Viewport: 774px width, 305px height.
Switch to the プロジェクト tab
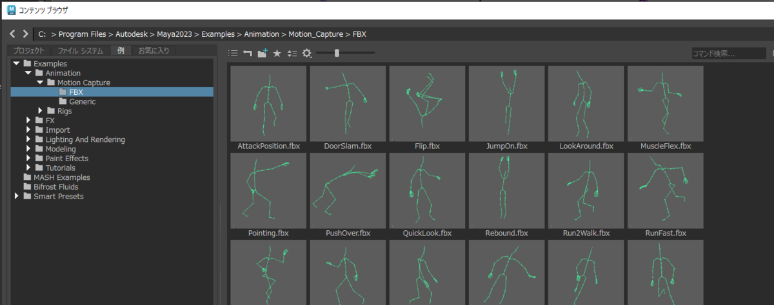(x=29, y=50)
